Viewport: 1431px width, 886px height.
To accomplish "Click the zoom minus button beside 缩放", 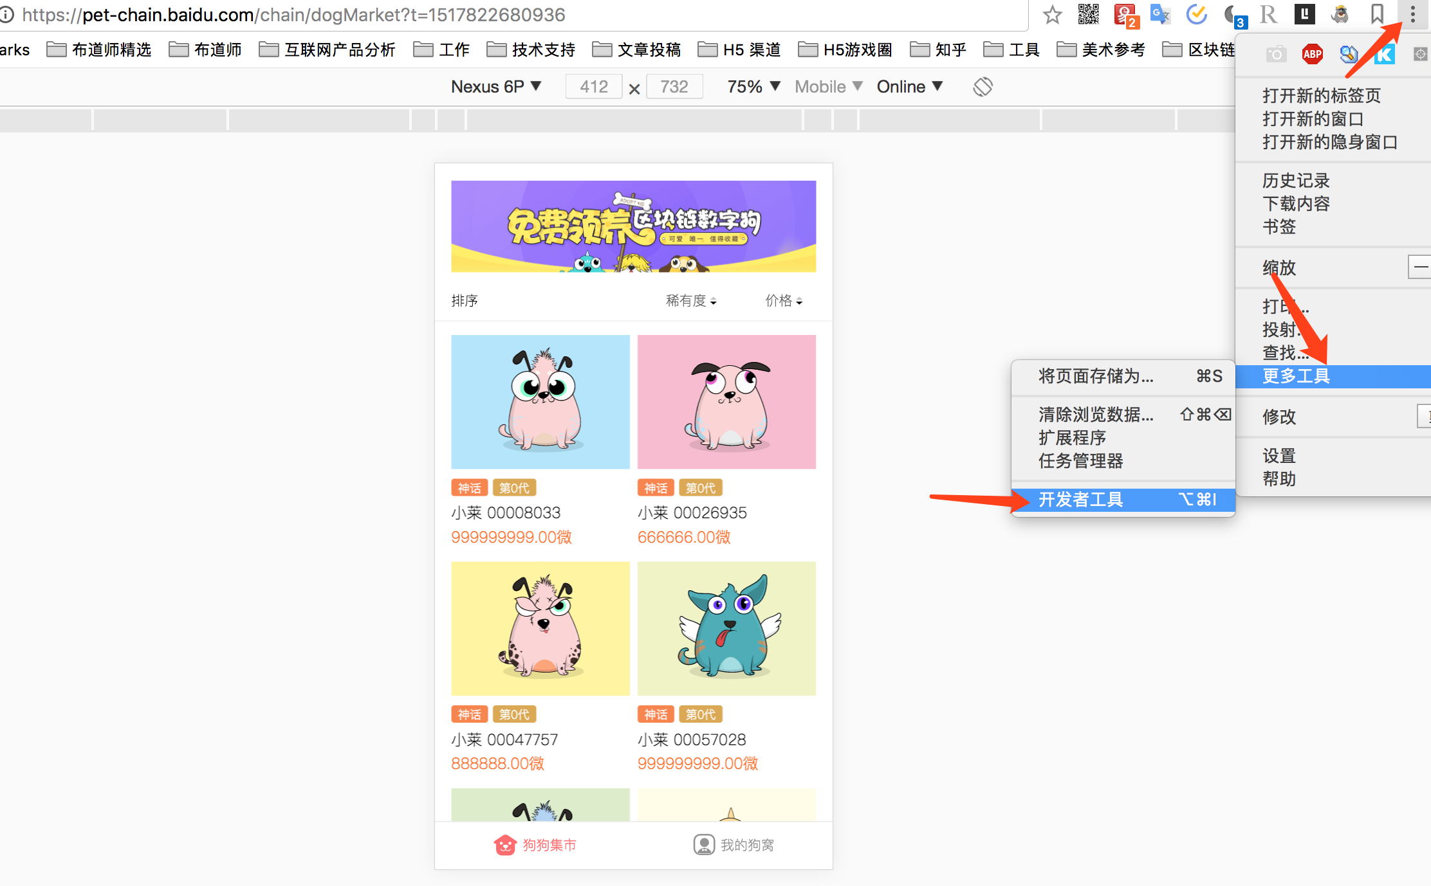I will 1420,267.
